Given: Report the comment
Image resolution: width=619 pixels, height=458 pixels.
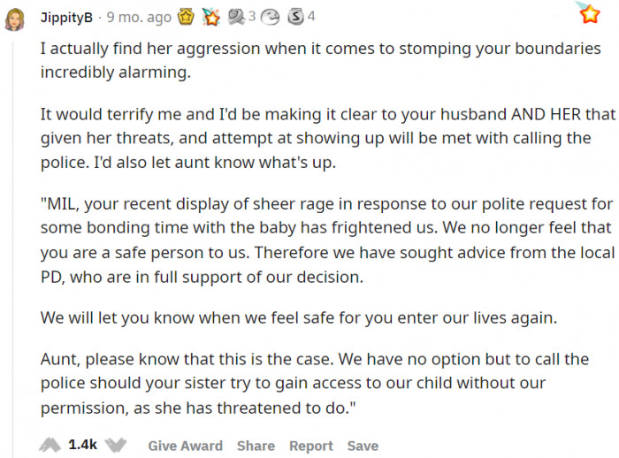Looking at the screenshot, I should (x=311, y=446).
